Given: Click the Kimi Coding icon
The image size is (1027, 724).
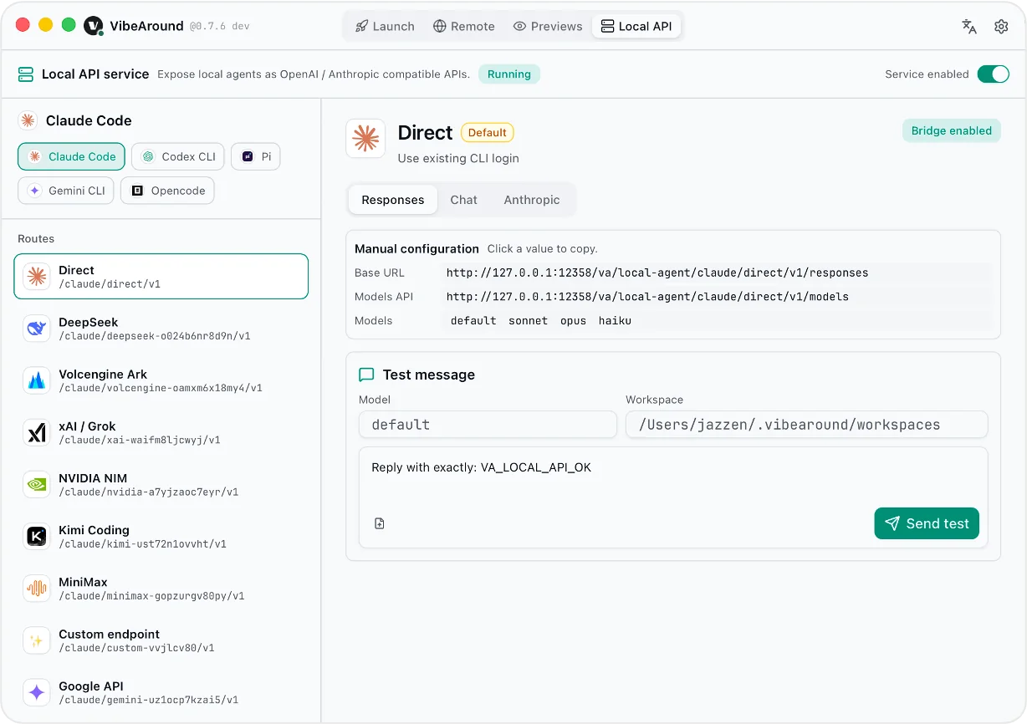Looking at the screenshot, I should [x=37, y=537].
